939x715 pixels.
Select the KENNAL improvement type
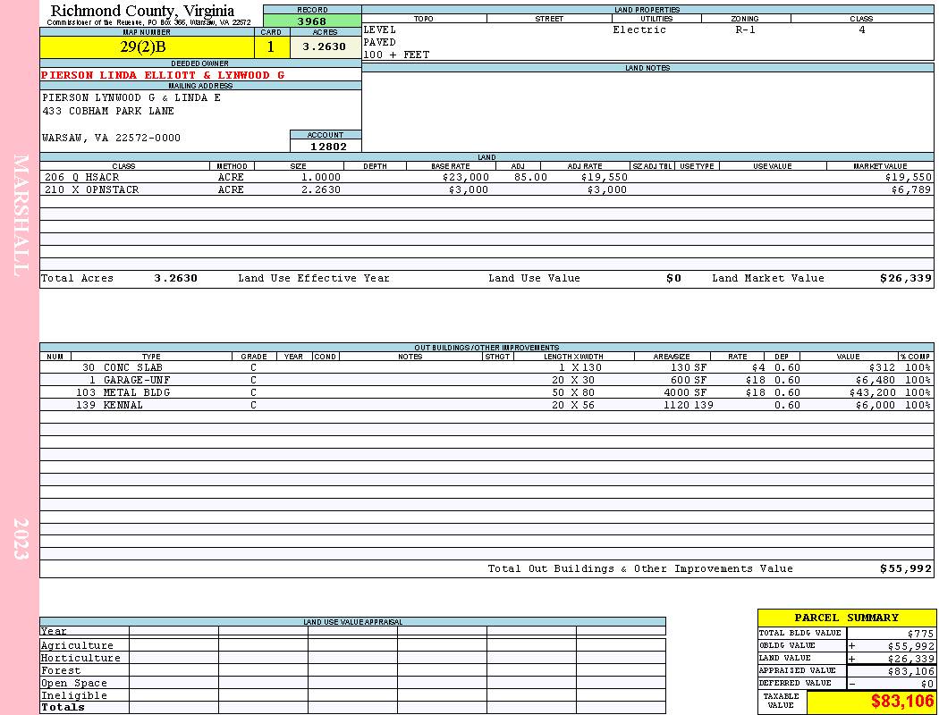pos(123,405)
